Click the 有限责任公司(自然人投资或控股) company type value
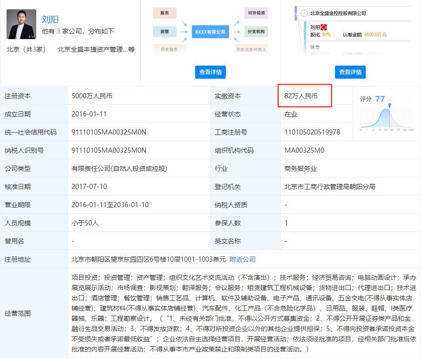421x358 pixels. 119,169
